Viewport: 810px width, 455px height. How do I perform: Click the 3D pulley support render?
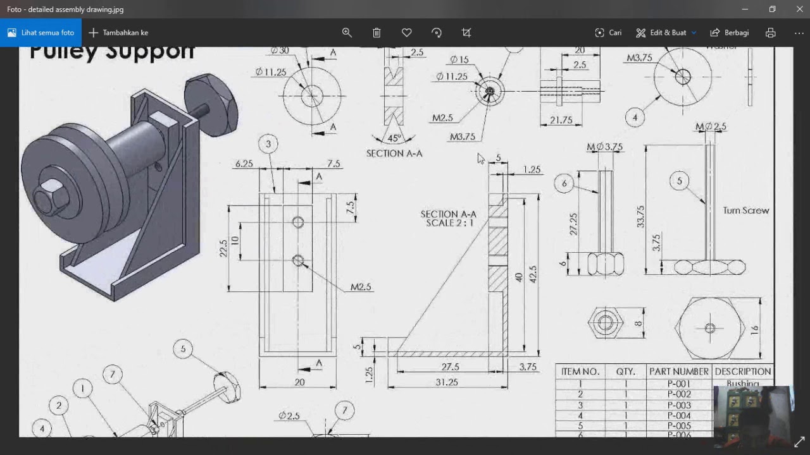coord(130,186)
